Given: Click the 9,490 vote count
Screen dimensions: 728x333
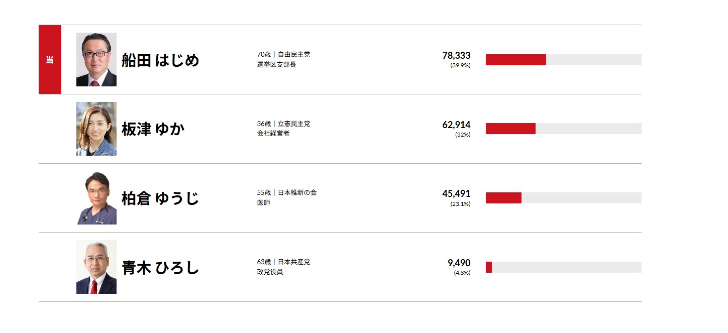Looking at the screenshot, I should point(459,263).
